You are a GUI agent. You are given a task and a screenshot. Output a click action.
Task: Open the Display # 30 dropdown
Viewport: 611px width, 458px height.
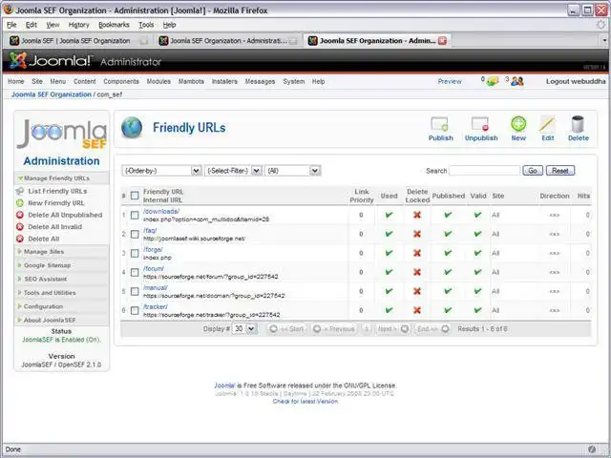pyautogui.click(x=244, y=328)
